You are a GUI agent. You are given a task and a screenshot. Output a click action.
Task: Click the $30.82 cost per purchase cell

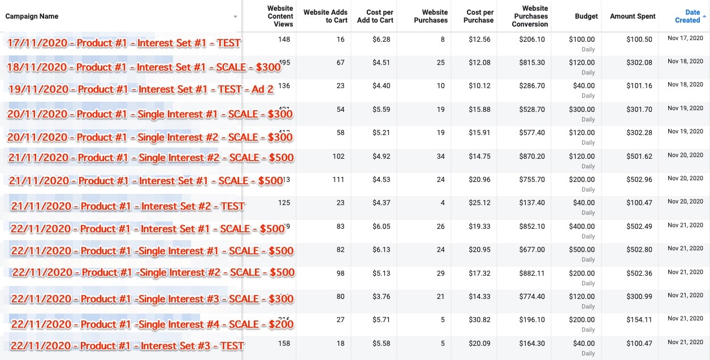479,319
